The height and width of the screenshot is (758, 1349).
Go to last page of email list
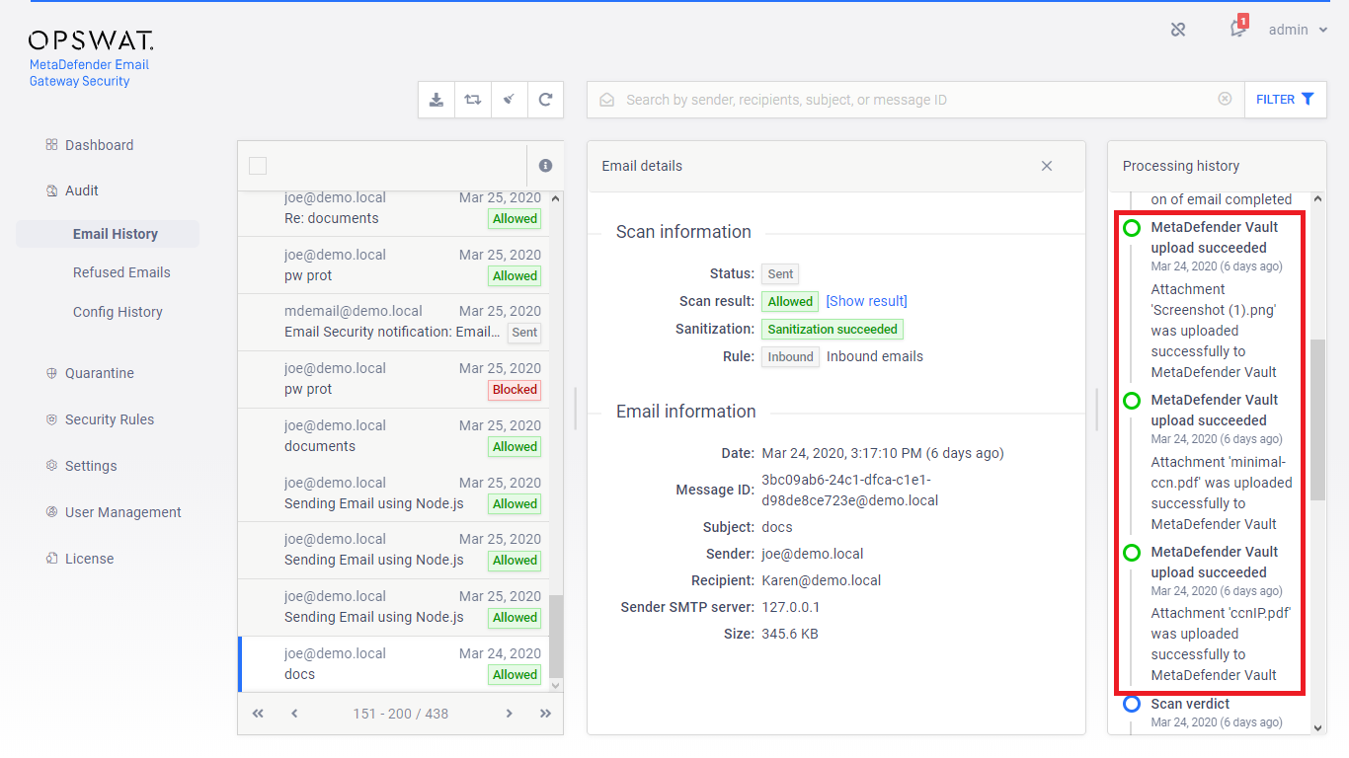click(545, 714)
